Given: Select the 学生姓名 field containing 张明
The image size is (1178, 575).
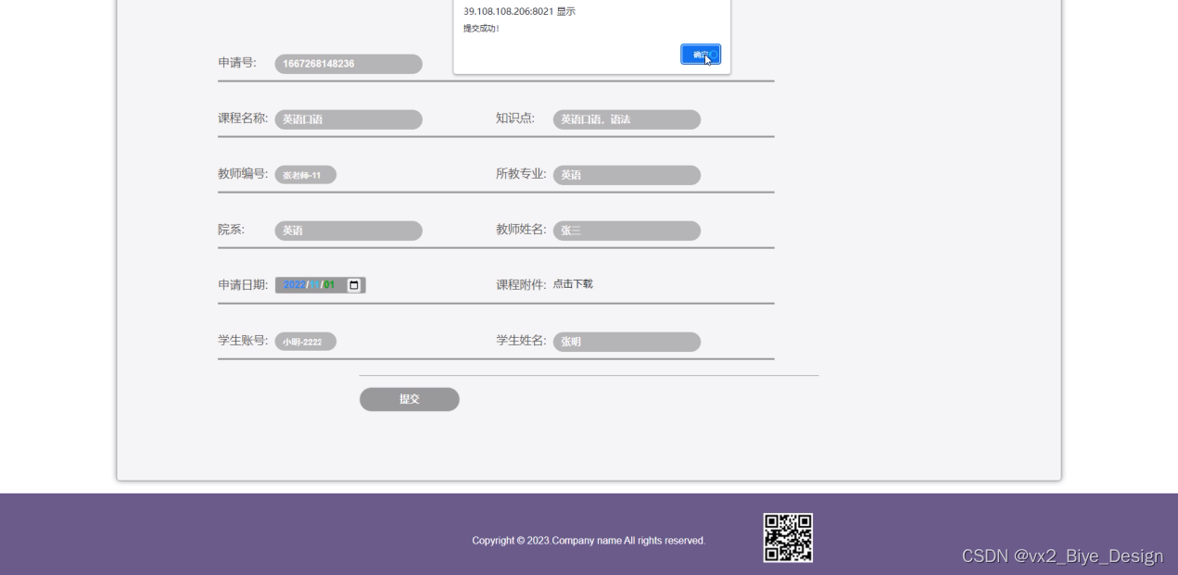Looking at the screenshot, I should (x=627, y=342).
